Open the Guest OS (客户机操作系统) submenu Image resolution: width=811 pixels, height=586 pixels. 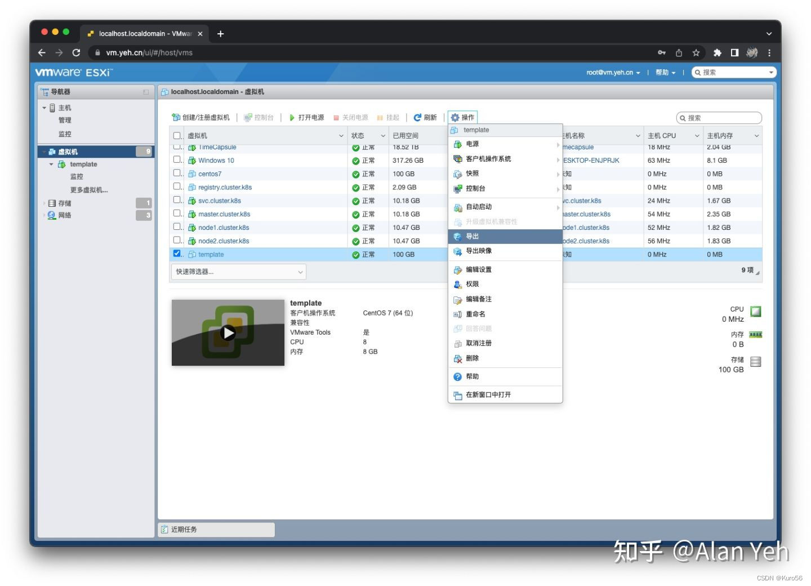pyautogui.click(x=505, y=159)
